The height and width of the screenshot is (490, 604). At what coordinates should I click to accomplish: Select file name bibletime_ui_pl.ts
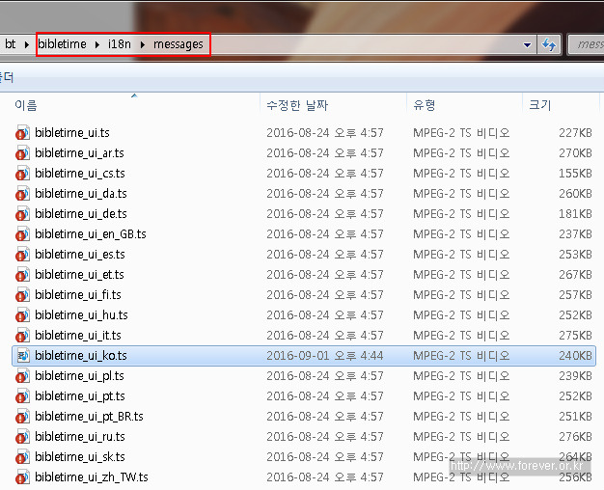coord(79,376)
